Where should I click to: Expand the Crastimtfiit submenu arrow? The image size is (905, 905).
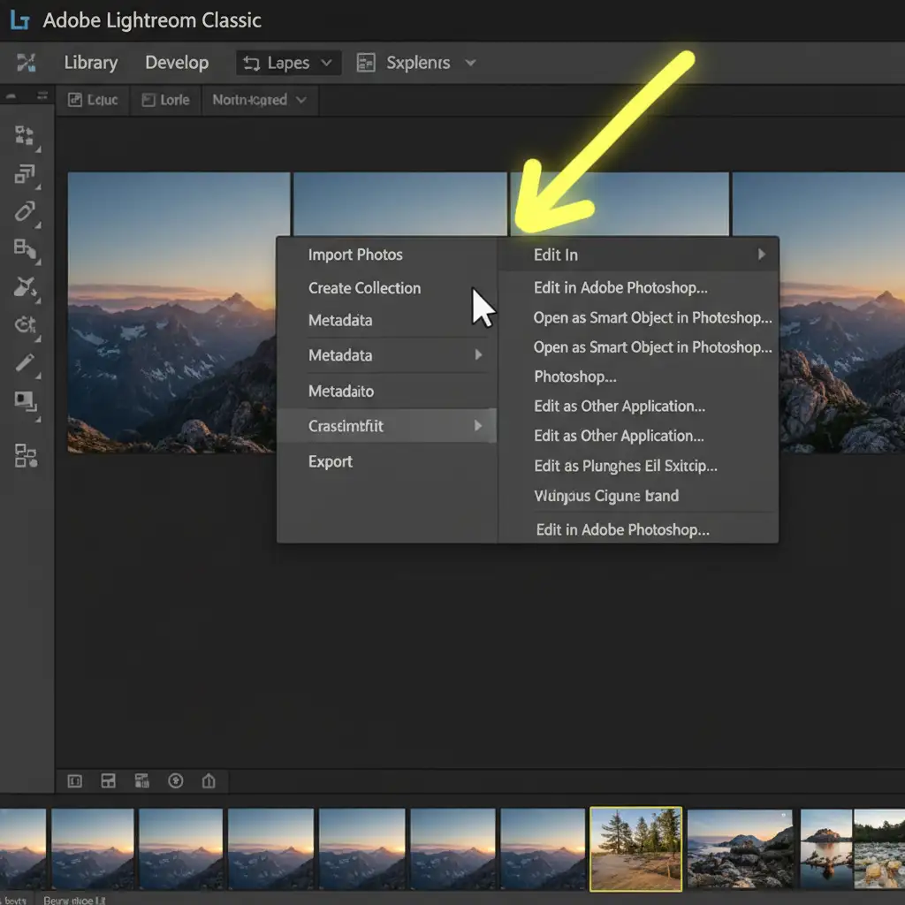tap(478, 426)
